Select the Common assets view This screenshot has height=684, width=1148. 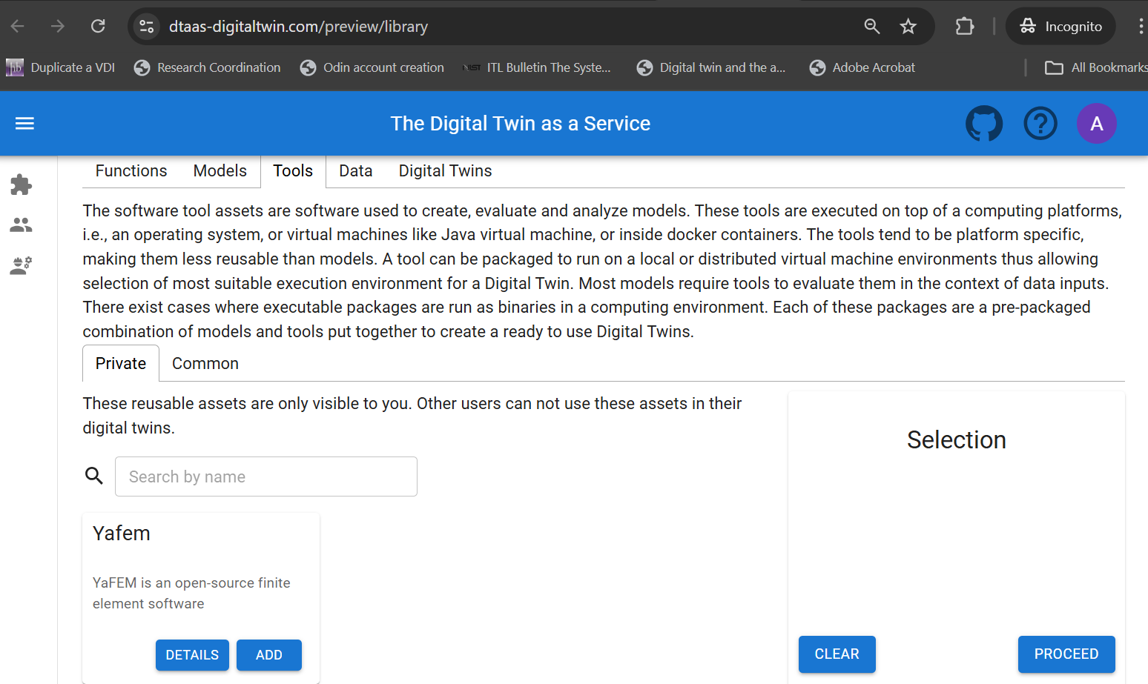(205, 363)
